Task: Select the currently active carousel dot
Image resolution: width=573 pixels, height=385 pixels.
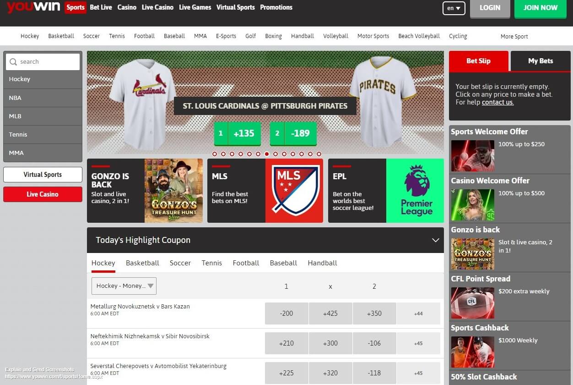Action: (267, 154)
